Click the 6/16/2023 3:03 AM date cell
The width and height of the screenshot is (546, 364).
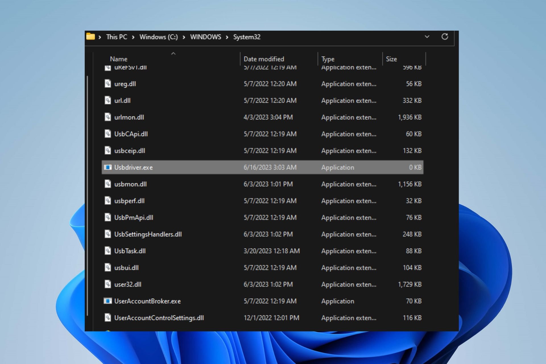(x=270, y=167)
